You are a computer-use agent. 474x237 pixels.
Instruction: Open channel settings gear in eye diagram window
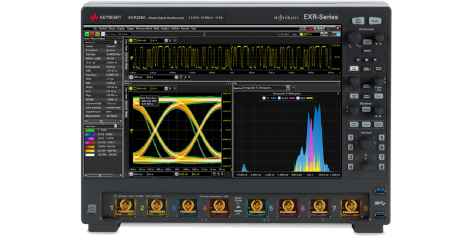coord(166,88)
